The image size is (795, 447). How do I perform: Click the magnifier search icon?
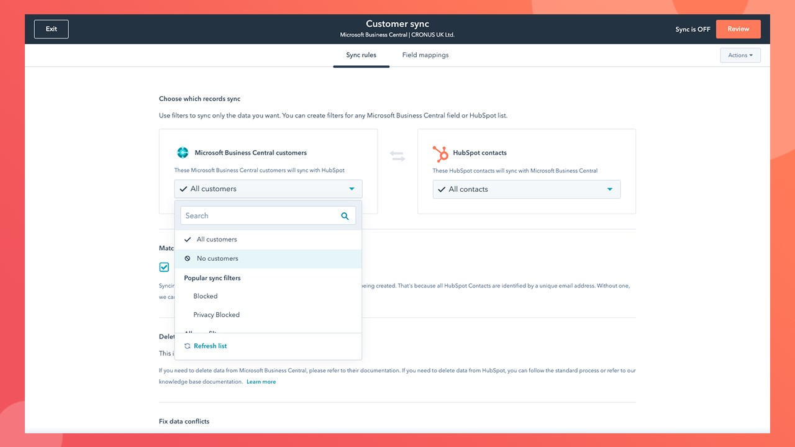coord(345,216)
